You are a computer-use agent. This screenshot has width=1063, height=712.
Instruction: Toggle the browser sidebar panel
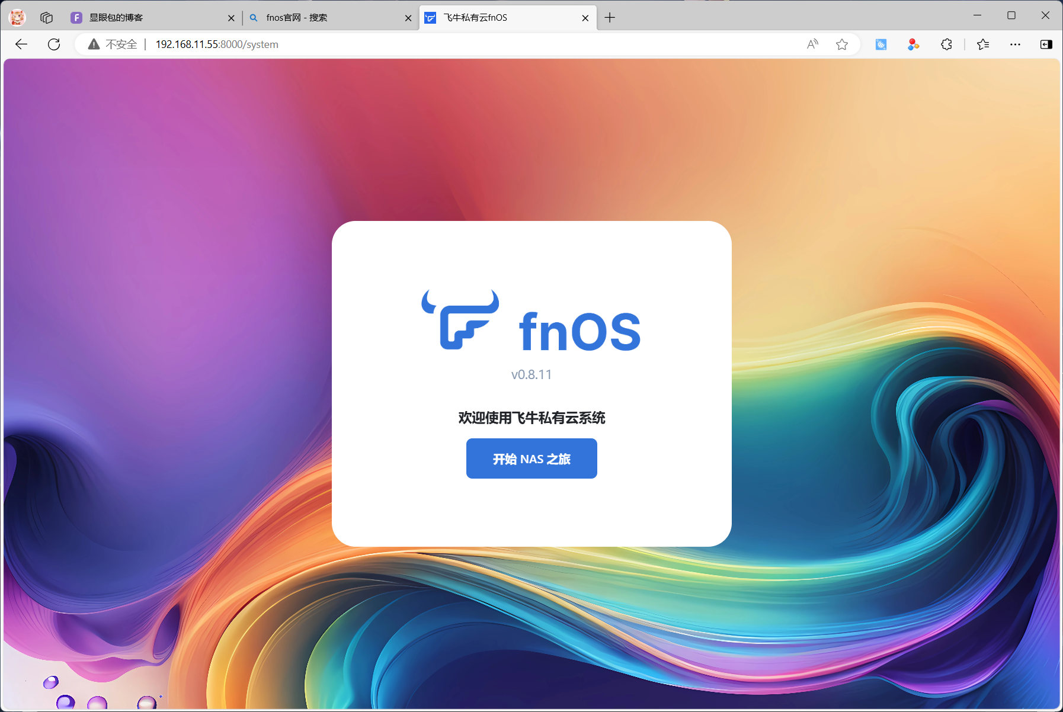tap(1046, 44)
